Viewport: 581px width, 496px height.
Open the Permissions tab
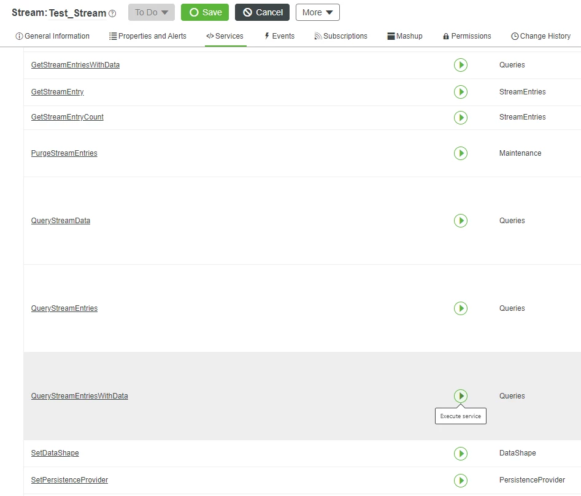coord(467,36)
